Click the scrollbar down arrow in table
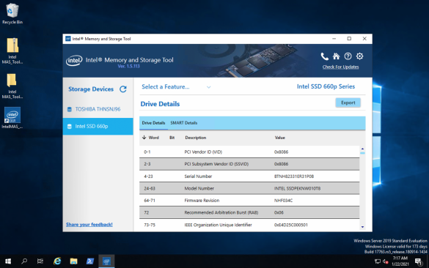This screenshot has width=429, height=268. 362,227
